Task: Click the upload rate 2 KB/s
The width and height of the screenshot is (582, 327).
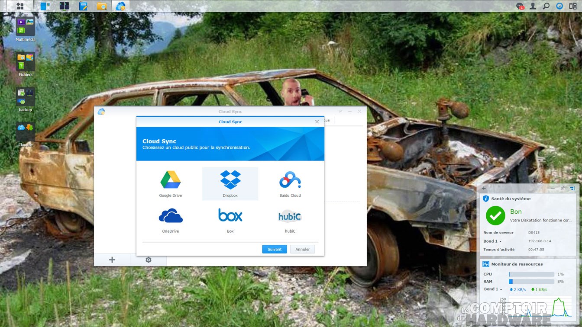Action: (517, 289)
